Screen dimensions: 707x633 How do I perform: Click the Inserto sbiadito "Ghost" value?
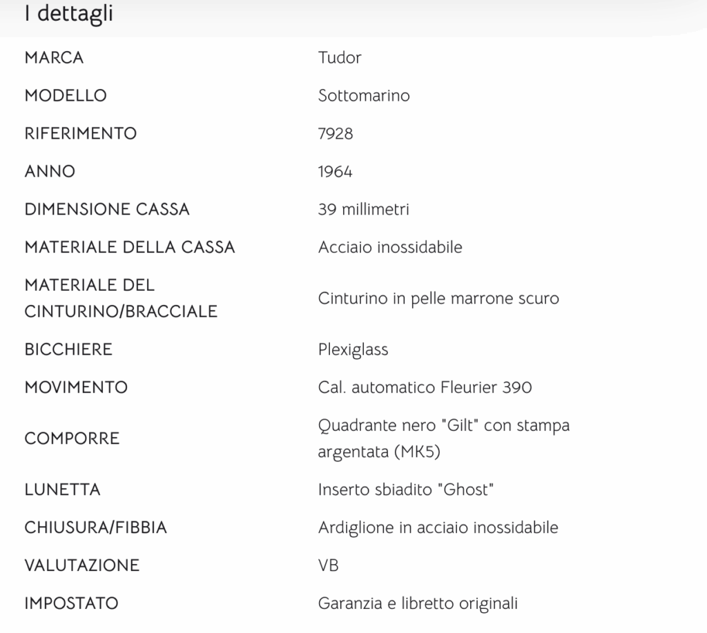(x=406, y=490)
